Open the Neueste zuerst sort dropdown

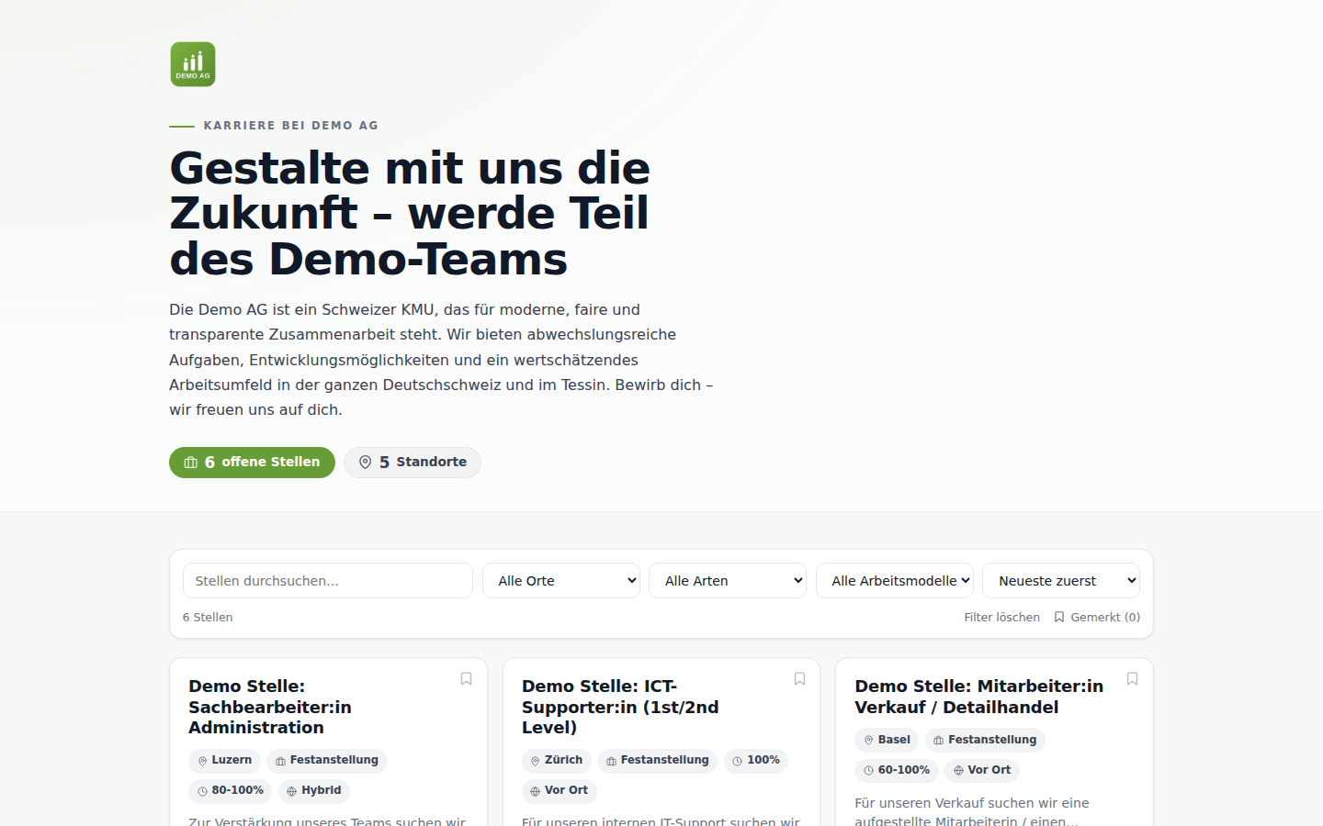(1061, 581)
